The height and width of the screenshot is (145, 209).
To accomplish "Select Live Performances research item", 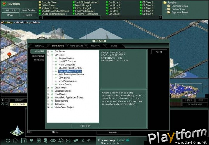I will tap(67, 81).
